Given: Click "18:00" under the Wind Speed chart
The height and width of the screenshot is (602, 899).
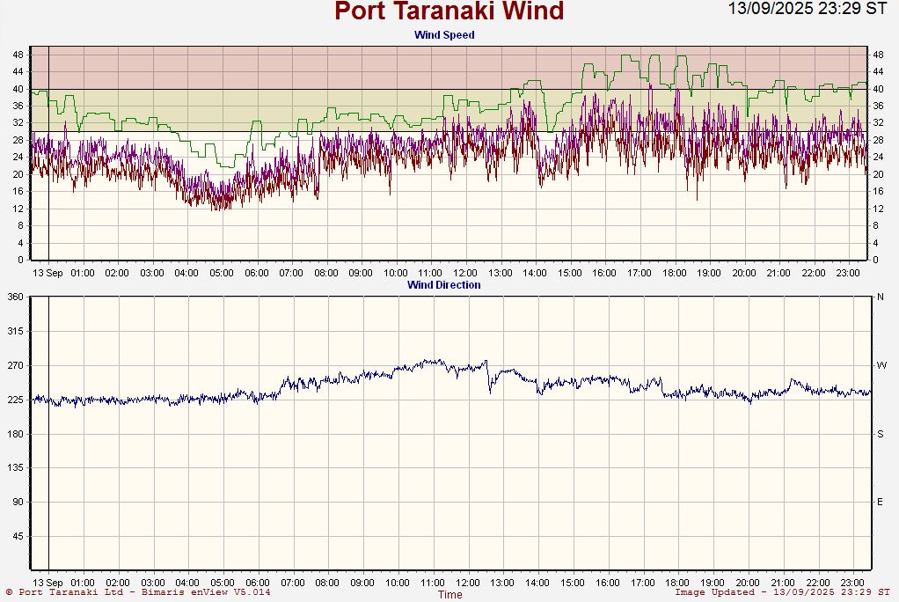Looking at the screenshot, I should tap(674, 273).
